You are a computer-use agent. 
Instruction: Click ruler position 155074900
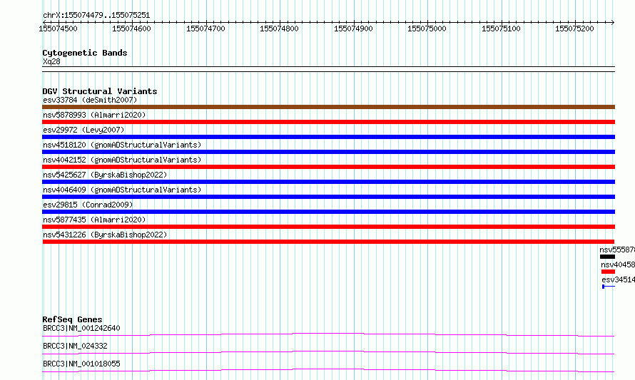(354, 29)
